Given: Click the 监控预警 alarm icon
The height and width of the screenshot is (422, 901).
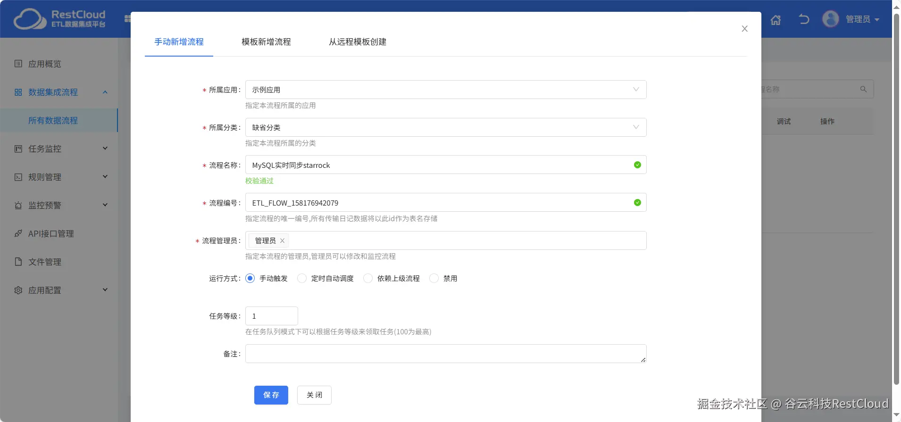Looking at the screenshot, I should click(x=18, y=205).
